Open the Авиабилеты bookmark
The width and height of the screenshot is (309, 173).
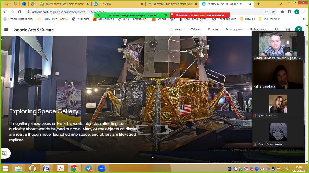pos(104,19)
